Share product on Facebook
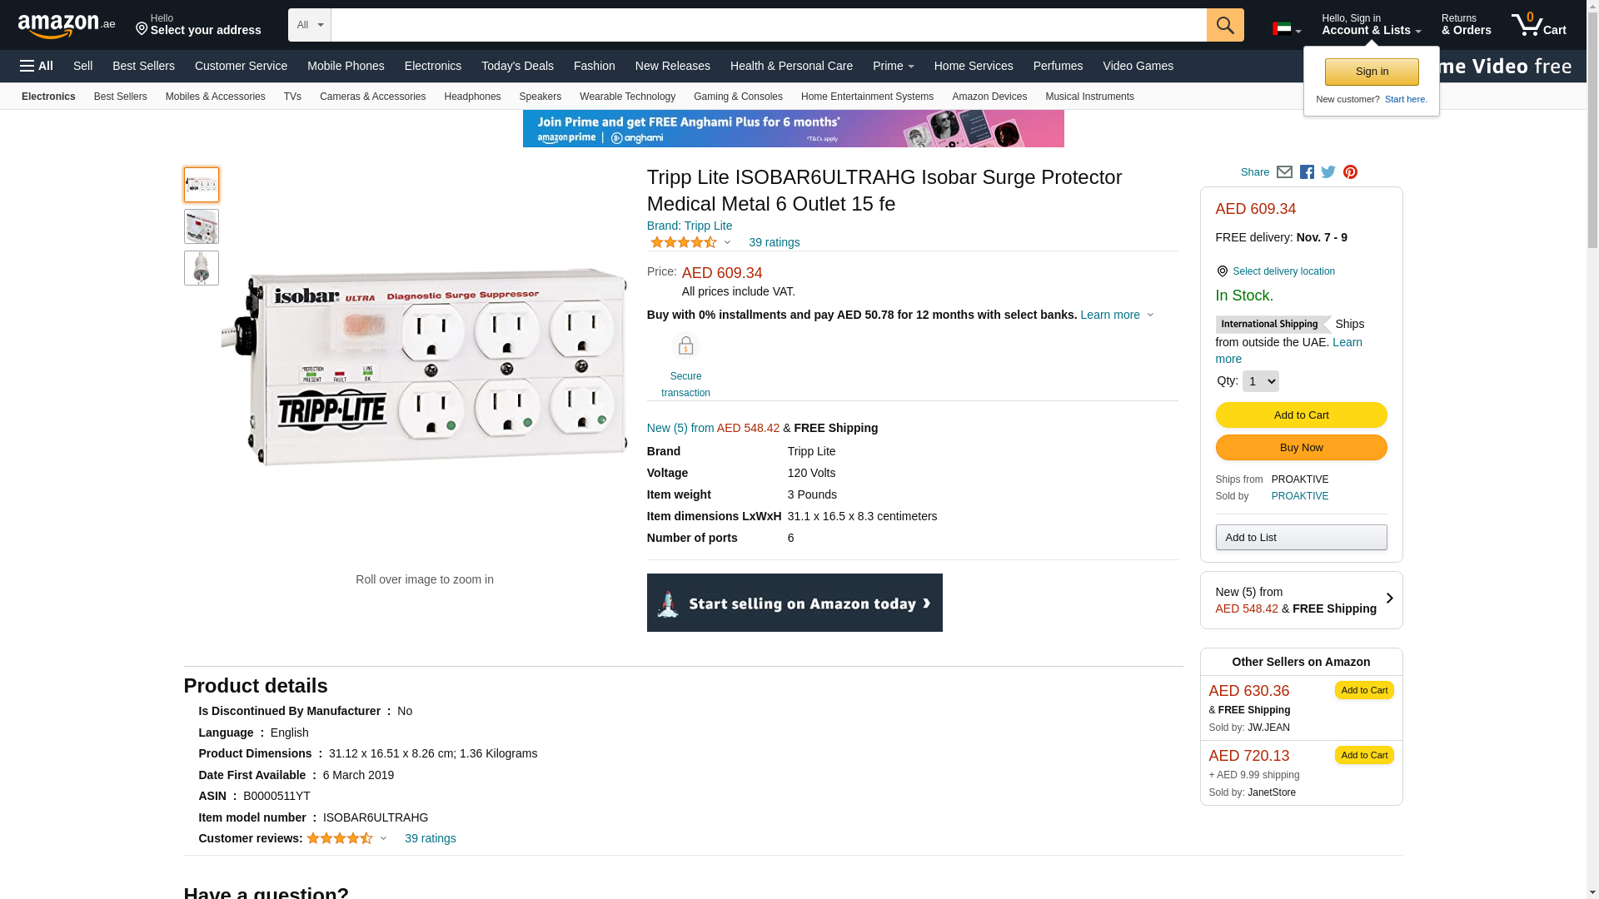The image size is (1599, 899). [x=1307, y=172]
